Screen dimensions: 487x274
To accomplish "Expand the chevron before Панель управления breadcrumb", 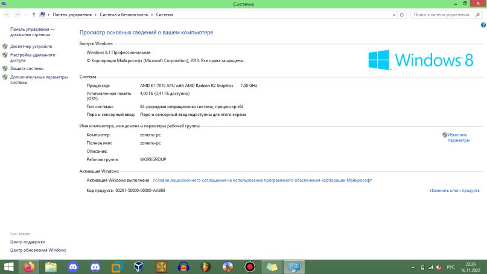I will 49,14.
